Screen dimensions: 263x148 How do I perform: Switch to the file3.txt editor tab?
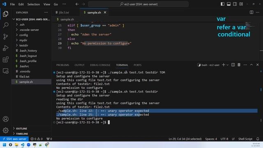point(64,12)
